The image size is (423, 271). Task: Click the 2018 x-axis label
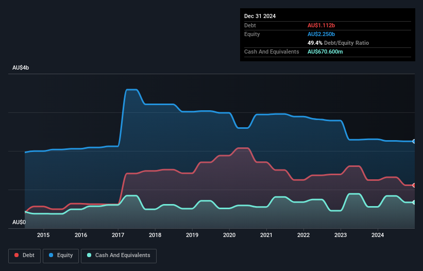155,235
